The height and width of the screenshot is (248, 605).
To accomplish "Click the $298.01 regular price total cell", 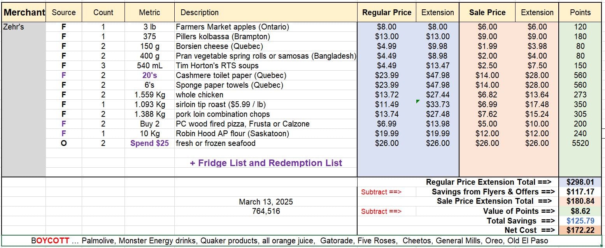I will 580,182.
